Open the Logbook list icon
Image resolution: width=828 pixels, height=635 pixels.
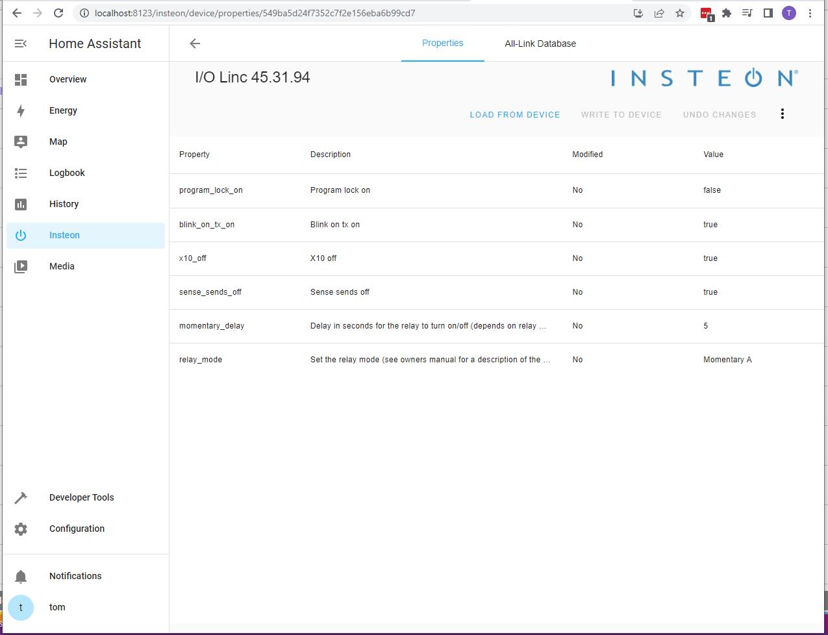pyautogui.click(x=20, y=172)
